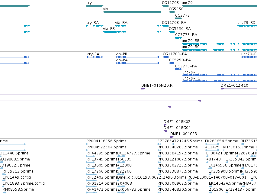
Task: Click the RP003540830.5prime EST label
Action: coord(178,190)
